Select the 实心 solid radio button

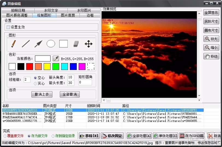(35, 84)
